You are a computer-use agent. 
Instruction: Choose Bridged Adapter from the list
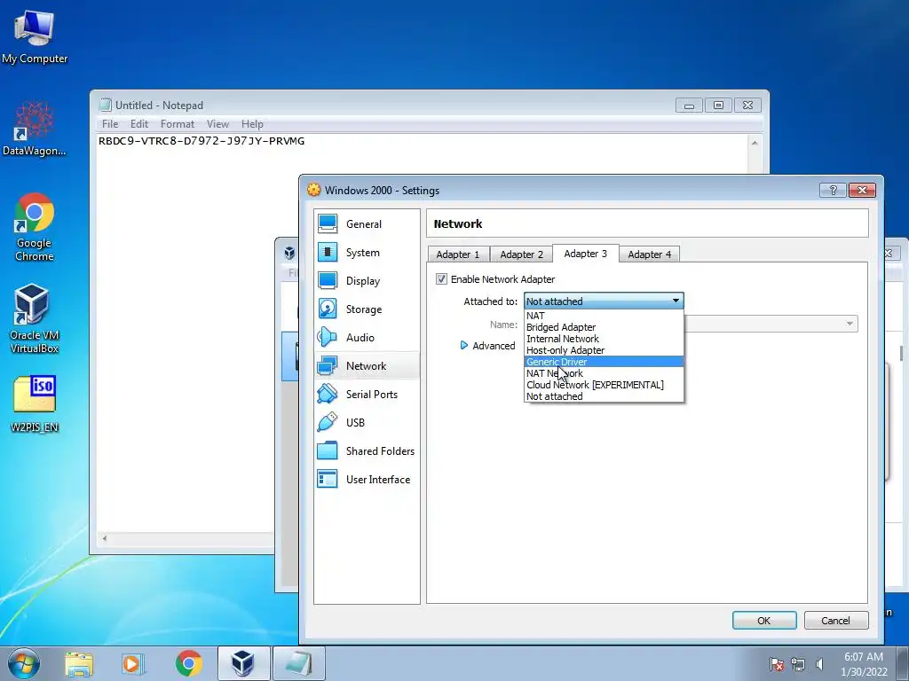pyautogui.click(x=604, y=327)
